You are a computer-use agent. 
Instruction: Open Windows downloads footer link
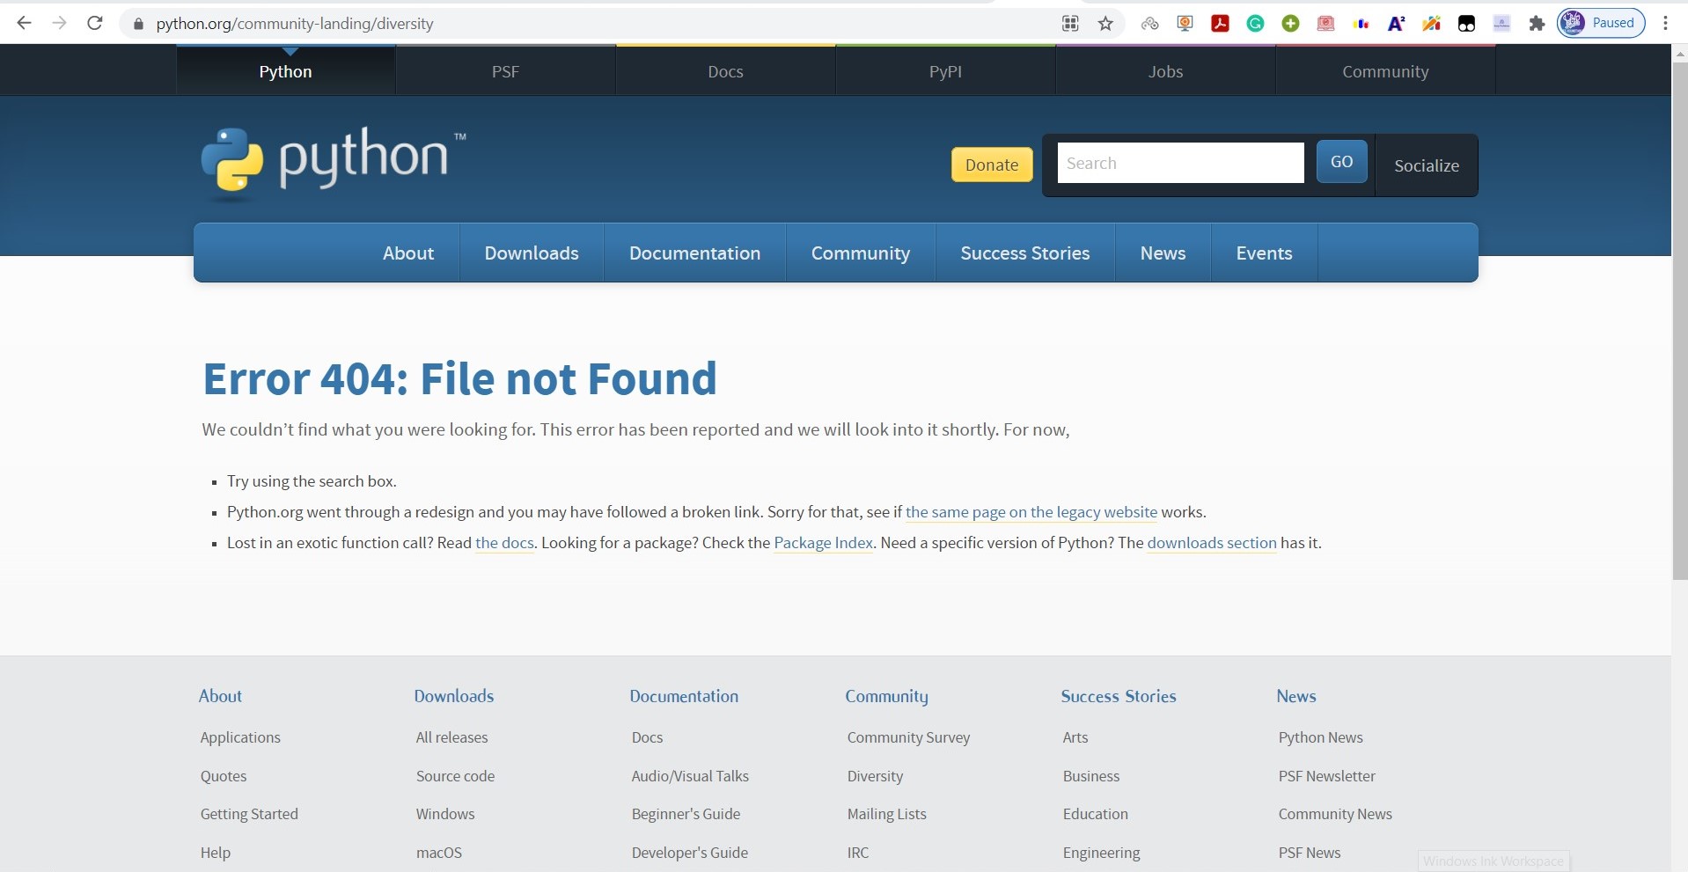click(x=445, y=814)
